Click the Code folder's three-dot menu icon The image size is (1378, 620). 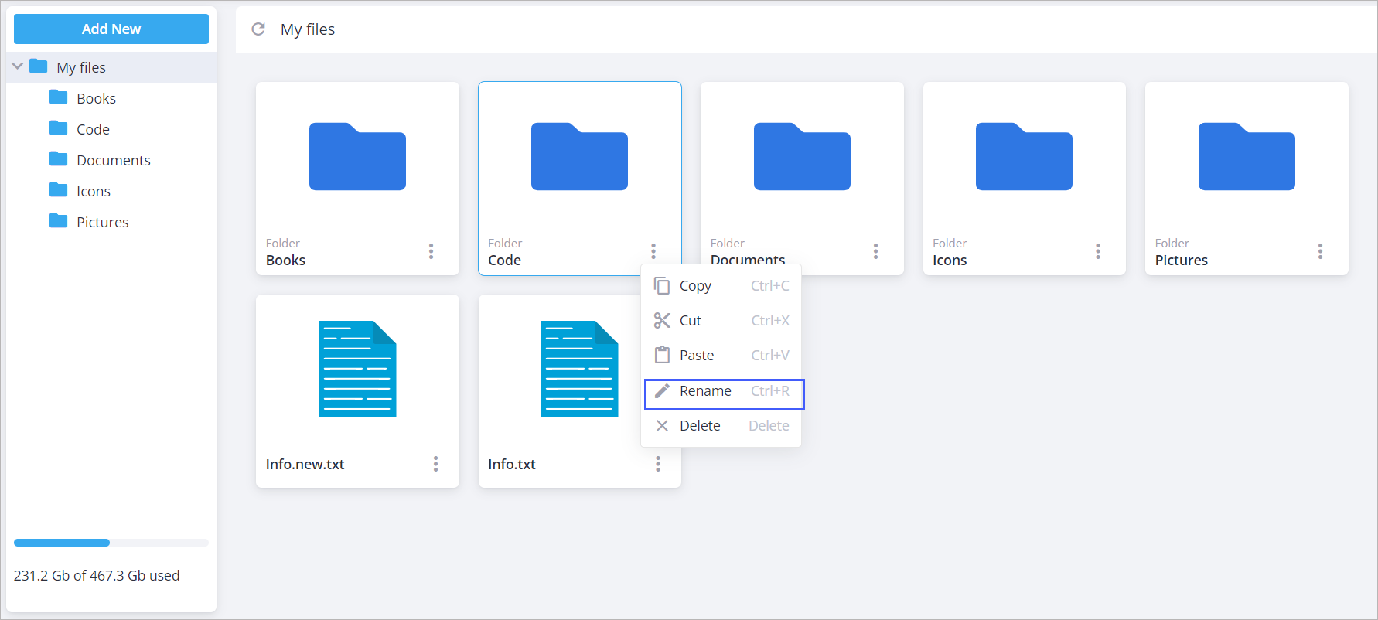(x=653, y=251)
